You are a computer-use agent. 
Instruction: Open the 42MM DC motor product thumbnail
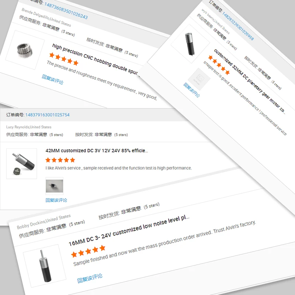[22, 163]
